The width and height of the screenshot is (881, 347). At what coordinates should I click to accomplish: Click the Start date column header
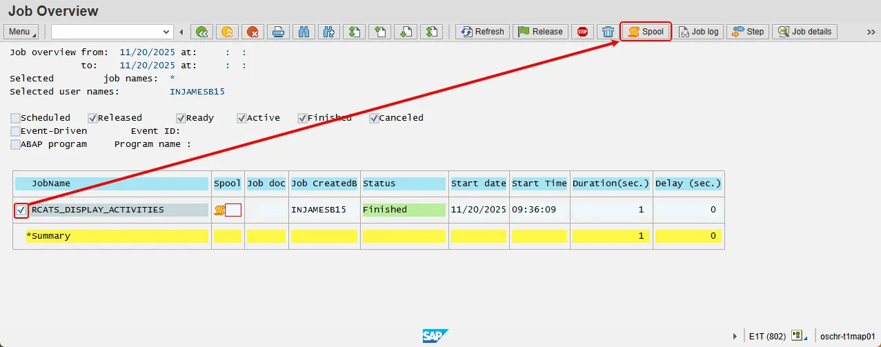tap(479, 184)
